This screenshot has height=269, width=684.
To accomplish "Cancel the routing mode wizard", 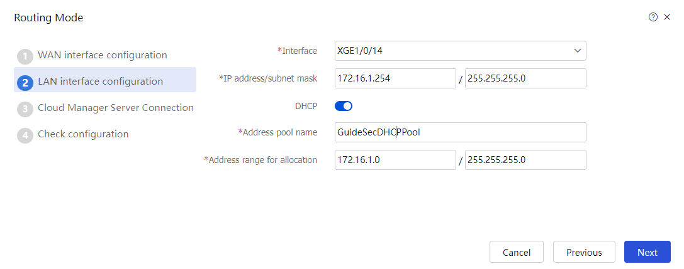I will (x=517, y=252).
